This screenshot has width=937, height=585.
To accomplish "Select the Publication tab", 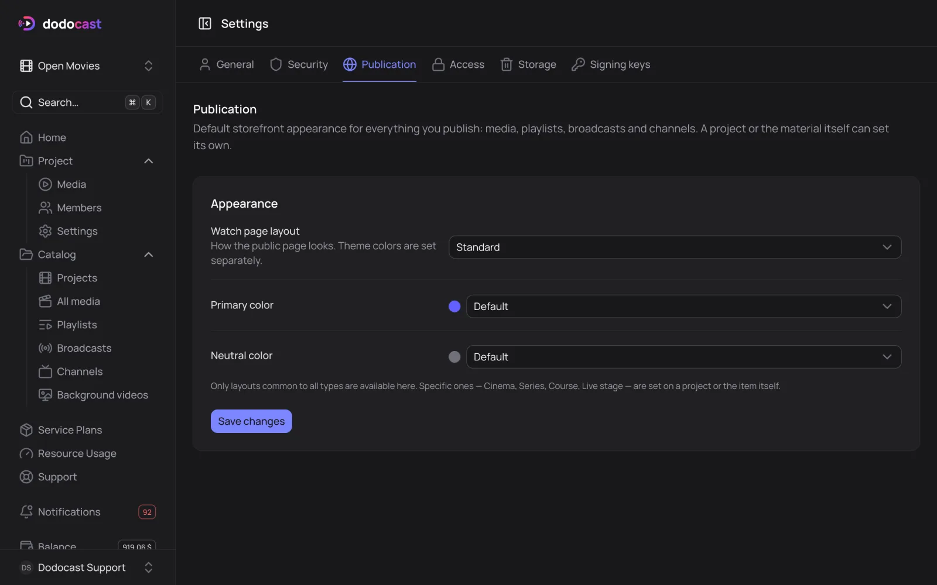I will click(379, 64).
